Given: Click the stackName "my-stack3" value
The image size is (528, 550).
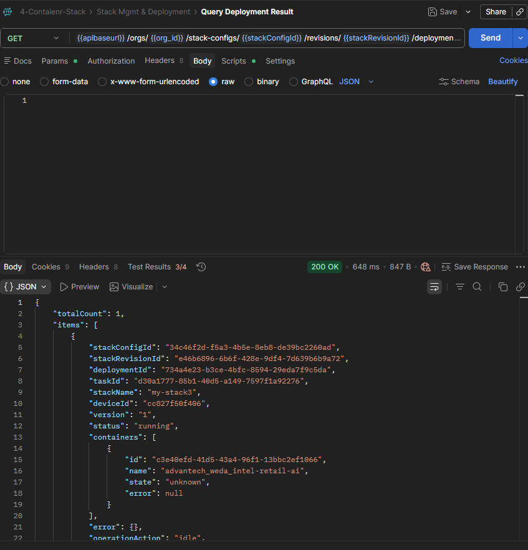Looking at the screenshot, I should point(172,392).
